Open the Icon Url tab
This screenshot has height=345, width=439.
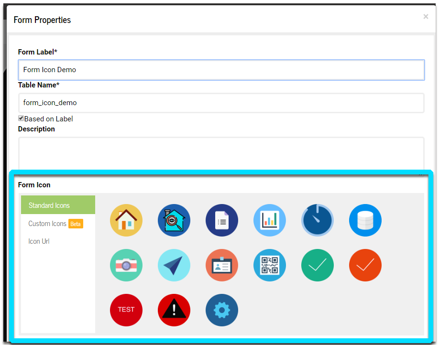tap(39, 241)
